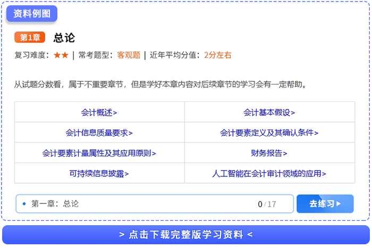372x248 pixels.
Task: Open 人工智能在会计审计领域的应用 link
Action: [269, 174]
